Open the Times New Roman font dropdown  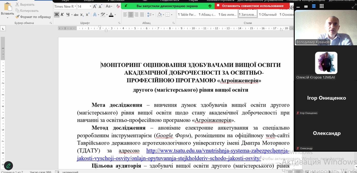pyautogui.click(x=75, y=6)
